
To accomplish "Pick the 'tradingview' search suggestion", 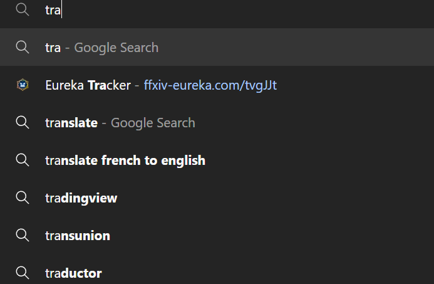I will pyautogui.click(x=81, y=198).
